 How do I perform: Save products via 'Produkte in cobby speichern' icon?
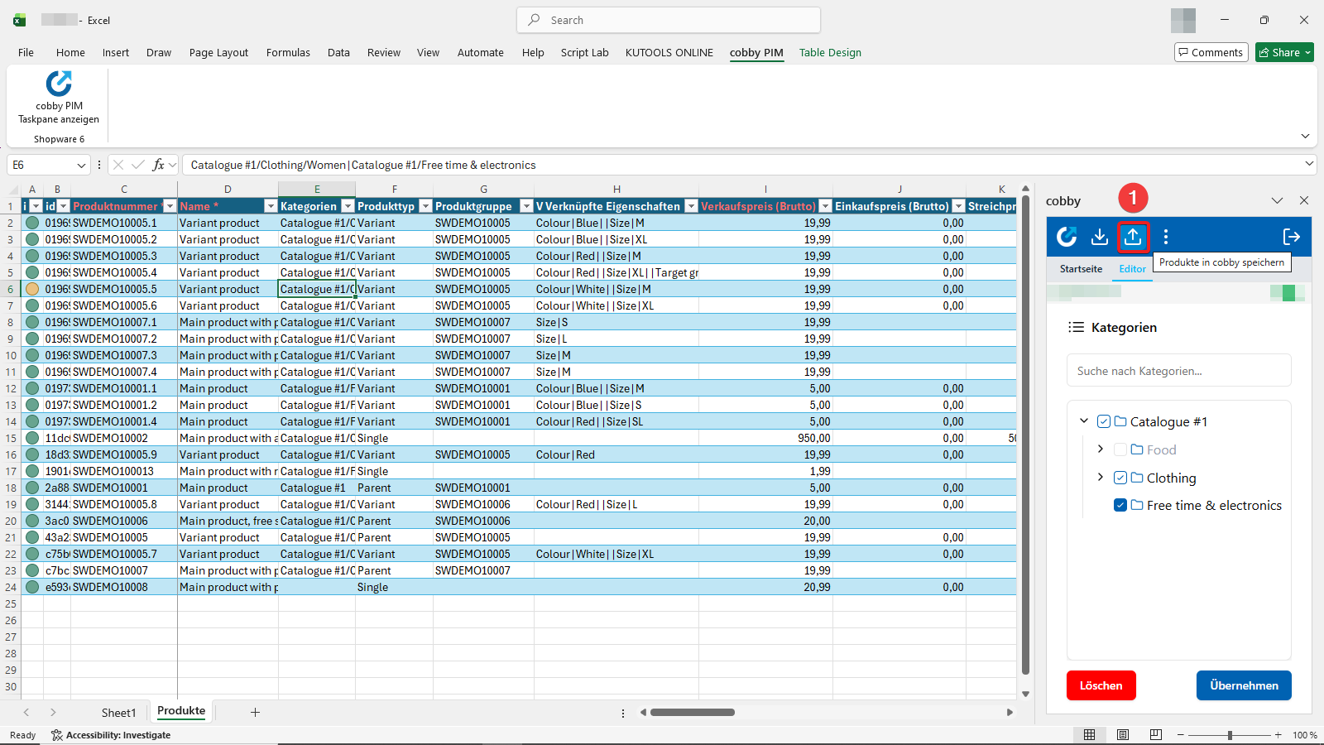click(1133, 238)
